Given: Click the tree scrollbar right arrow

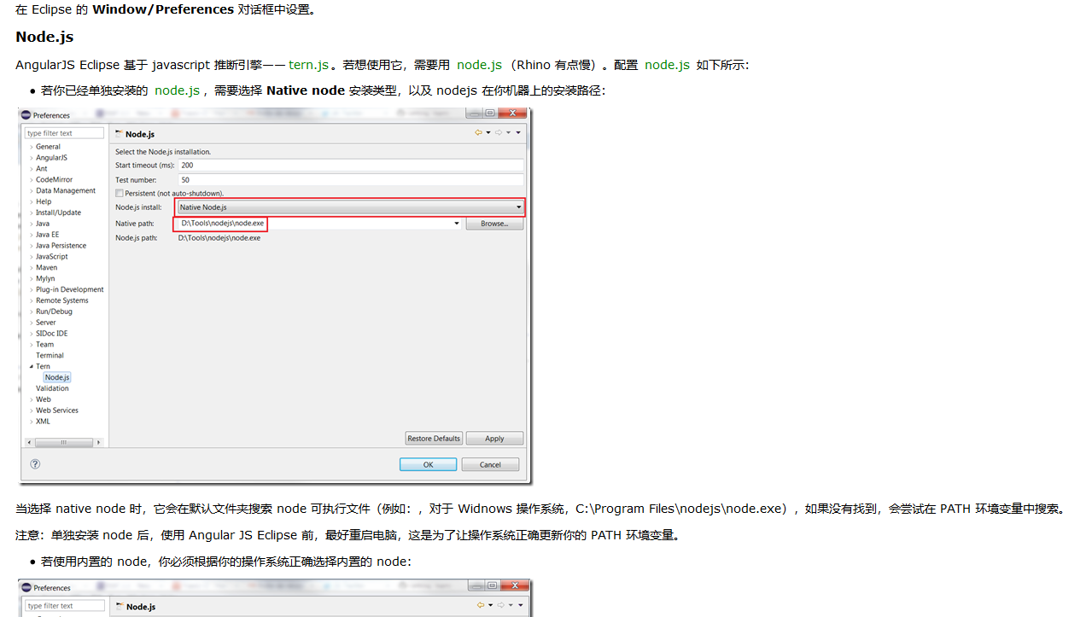Looking at the screenshot, I should [x=98, y=443].
